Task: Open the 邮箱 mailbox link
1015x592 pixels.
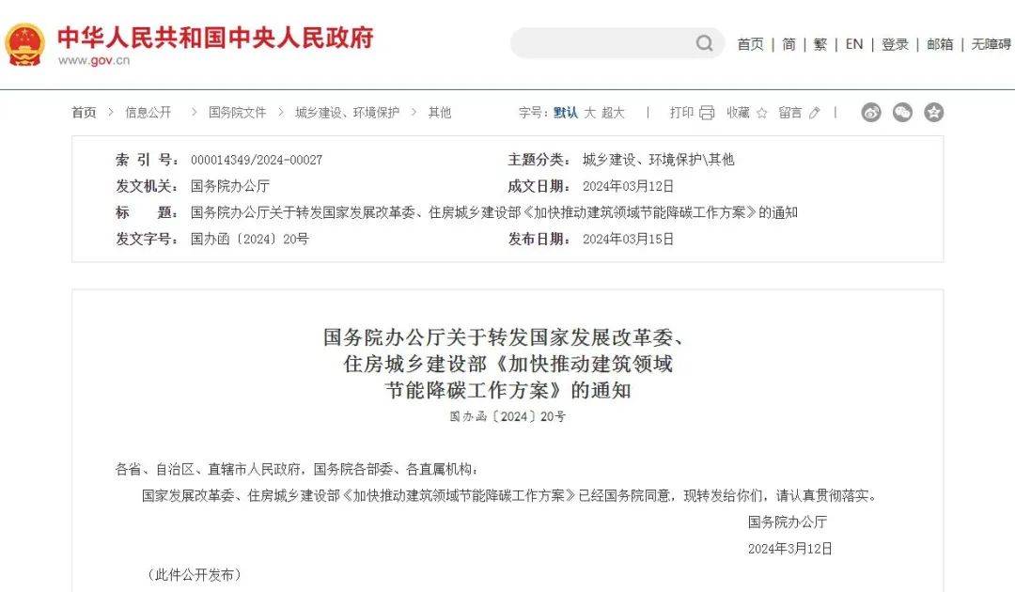Action: [940, 44]
